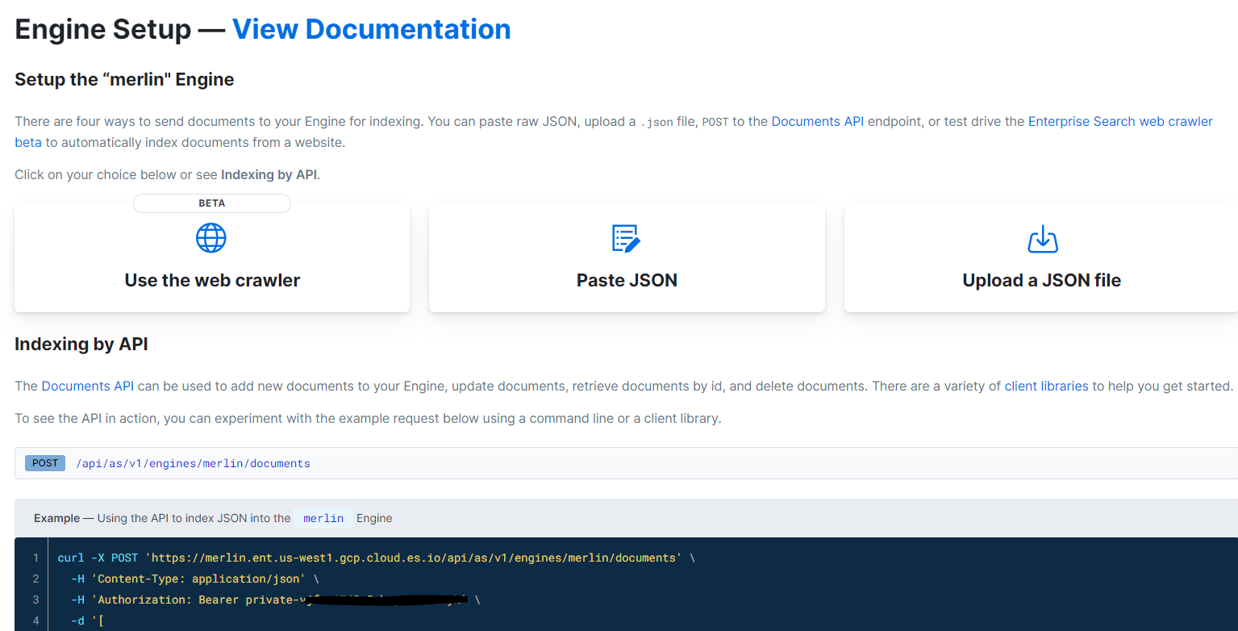This screenshot has width=1238, height=631.
Task: Click the Paste JSON document icon
Action: (x=626, y=238)
